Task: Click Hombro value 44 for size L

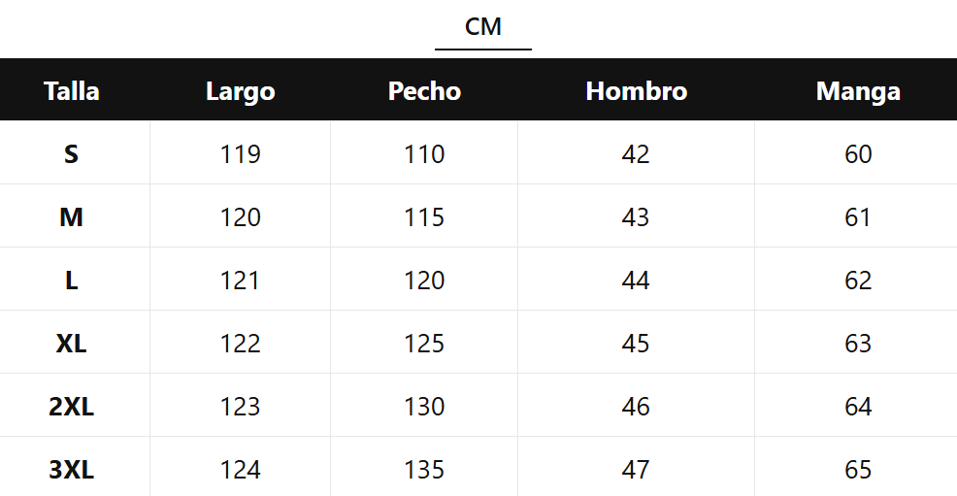Action: point(636,281)
